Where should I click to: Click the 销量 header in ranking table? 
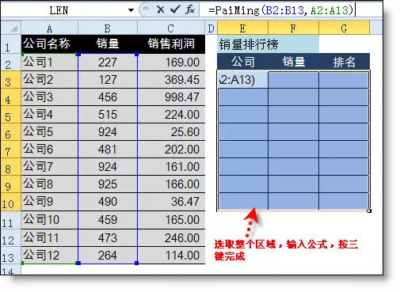(x=293, y=62)
